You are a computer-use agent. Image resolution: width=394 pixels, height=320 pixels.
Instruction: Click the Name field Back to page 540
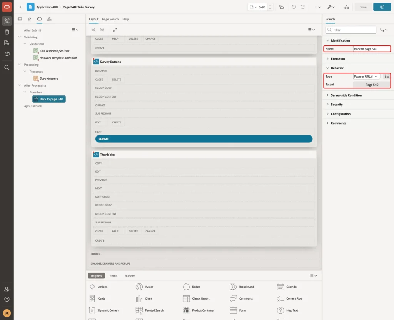tap(371, 49)
